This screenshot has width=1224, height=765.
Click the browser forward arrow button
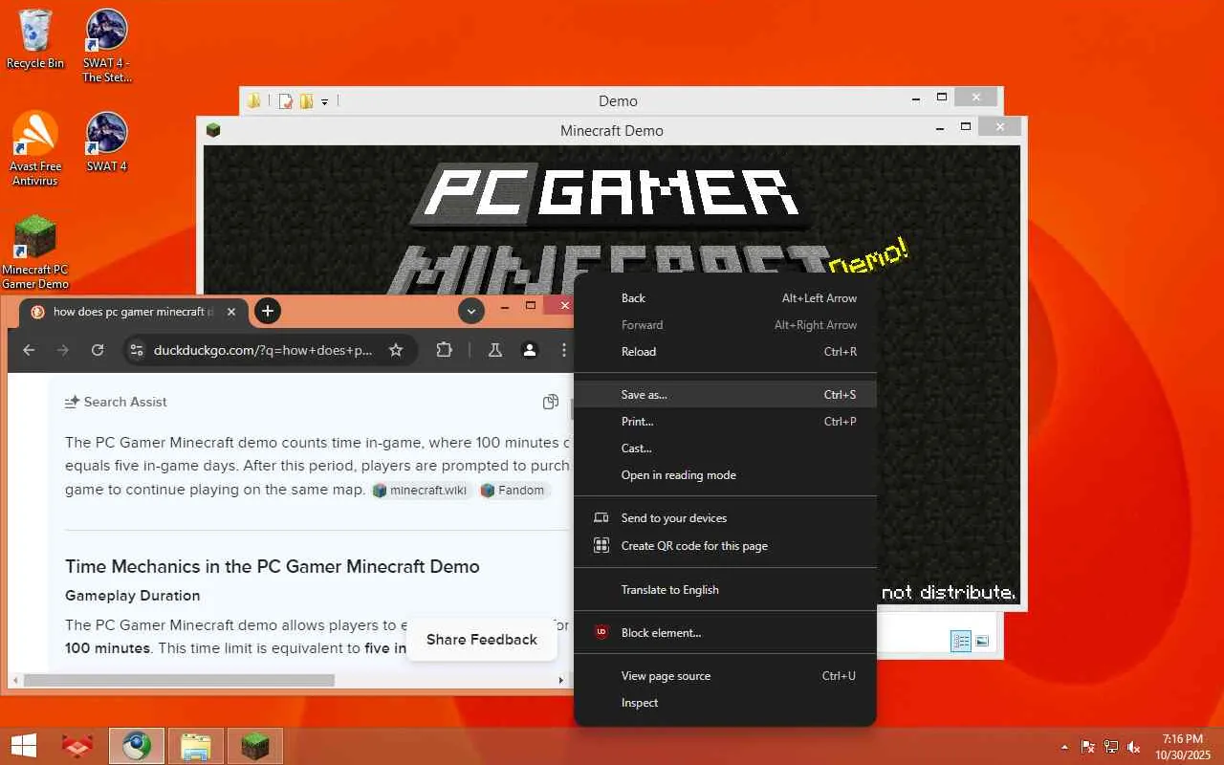pyautogui.click(x=63, y=350)
